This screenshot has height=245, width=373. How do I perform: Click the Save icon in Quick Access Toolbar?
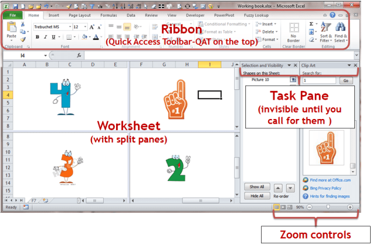(x=16, y=6)
